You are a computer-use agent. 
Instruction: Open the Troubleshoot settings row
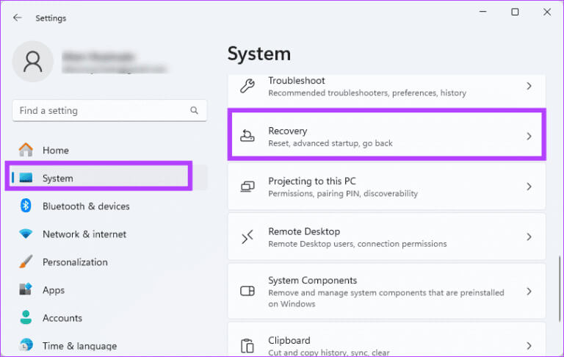coord(387,90)
